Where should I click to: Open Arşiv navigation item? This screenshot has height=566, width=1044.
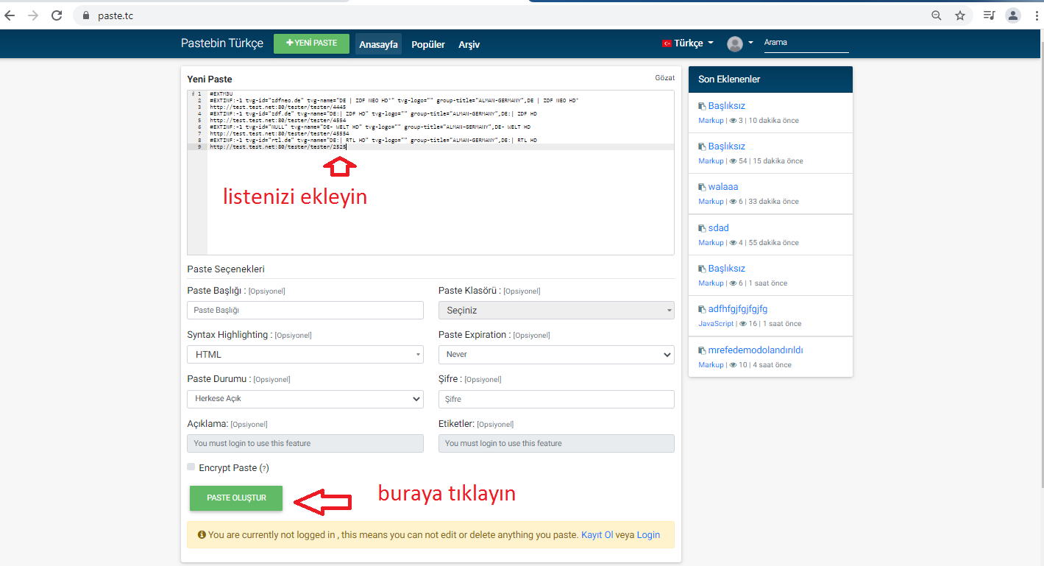[469, 44]
